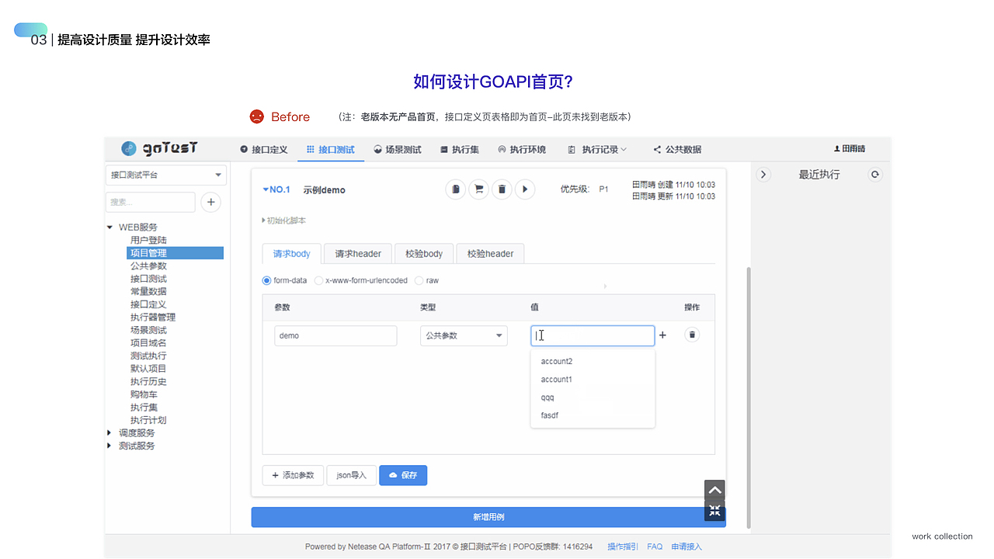
Task: Select 执行器管理 in tree
Action: [x=153, y=317]
